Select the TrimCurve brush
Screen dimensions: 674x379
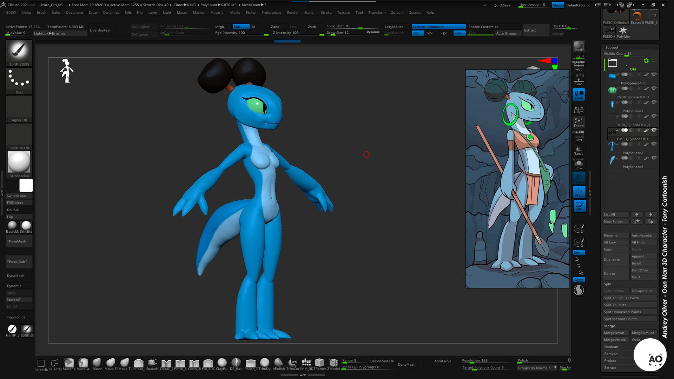292,364
